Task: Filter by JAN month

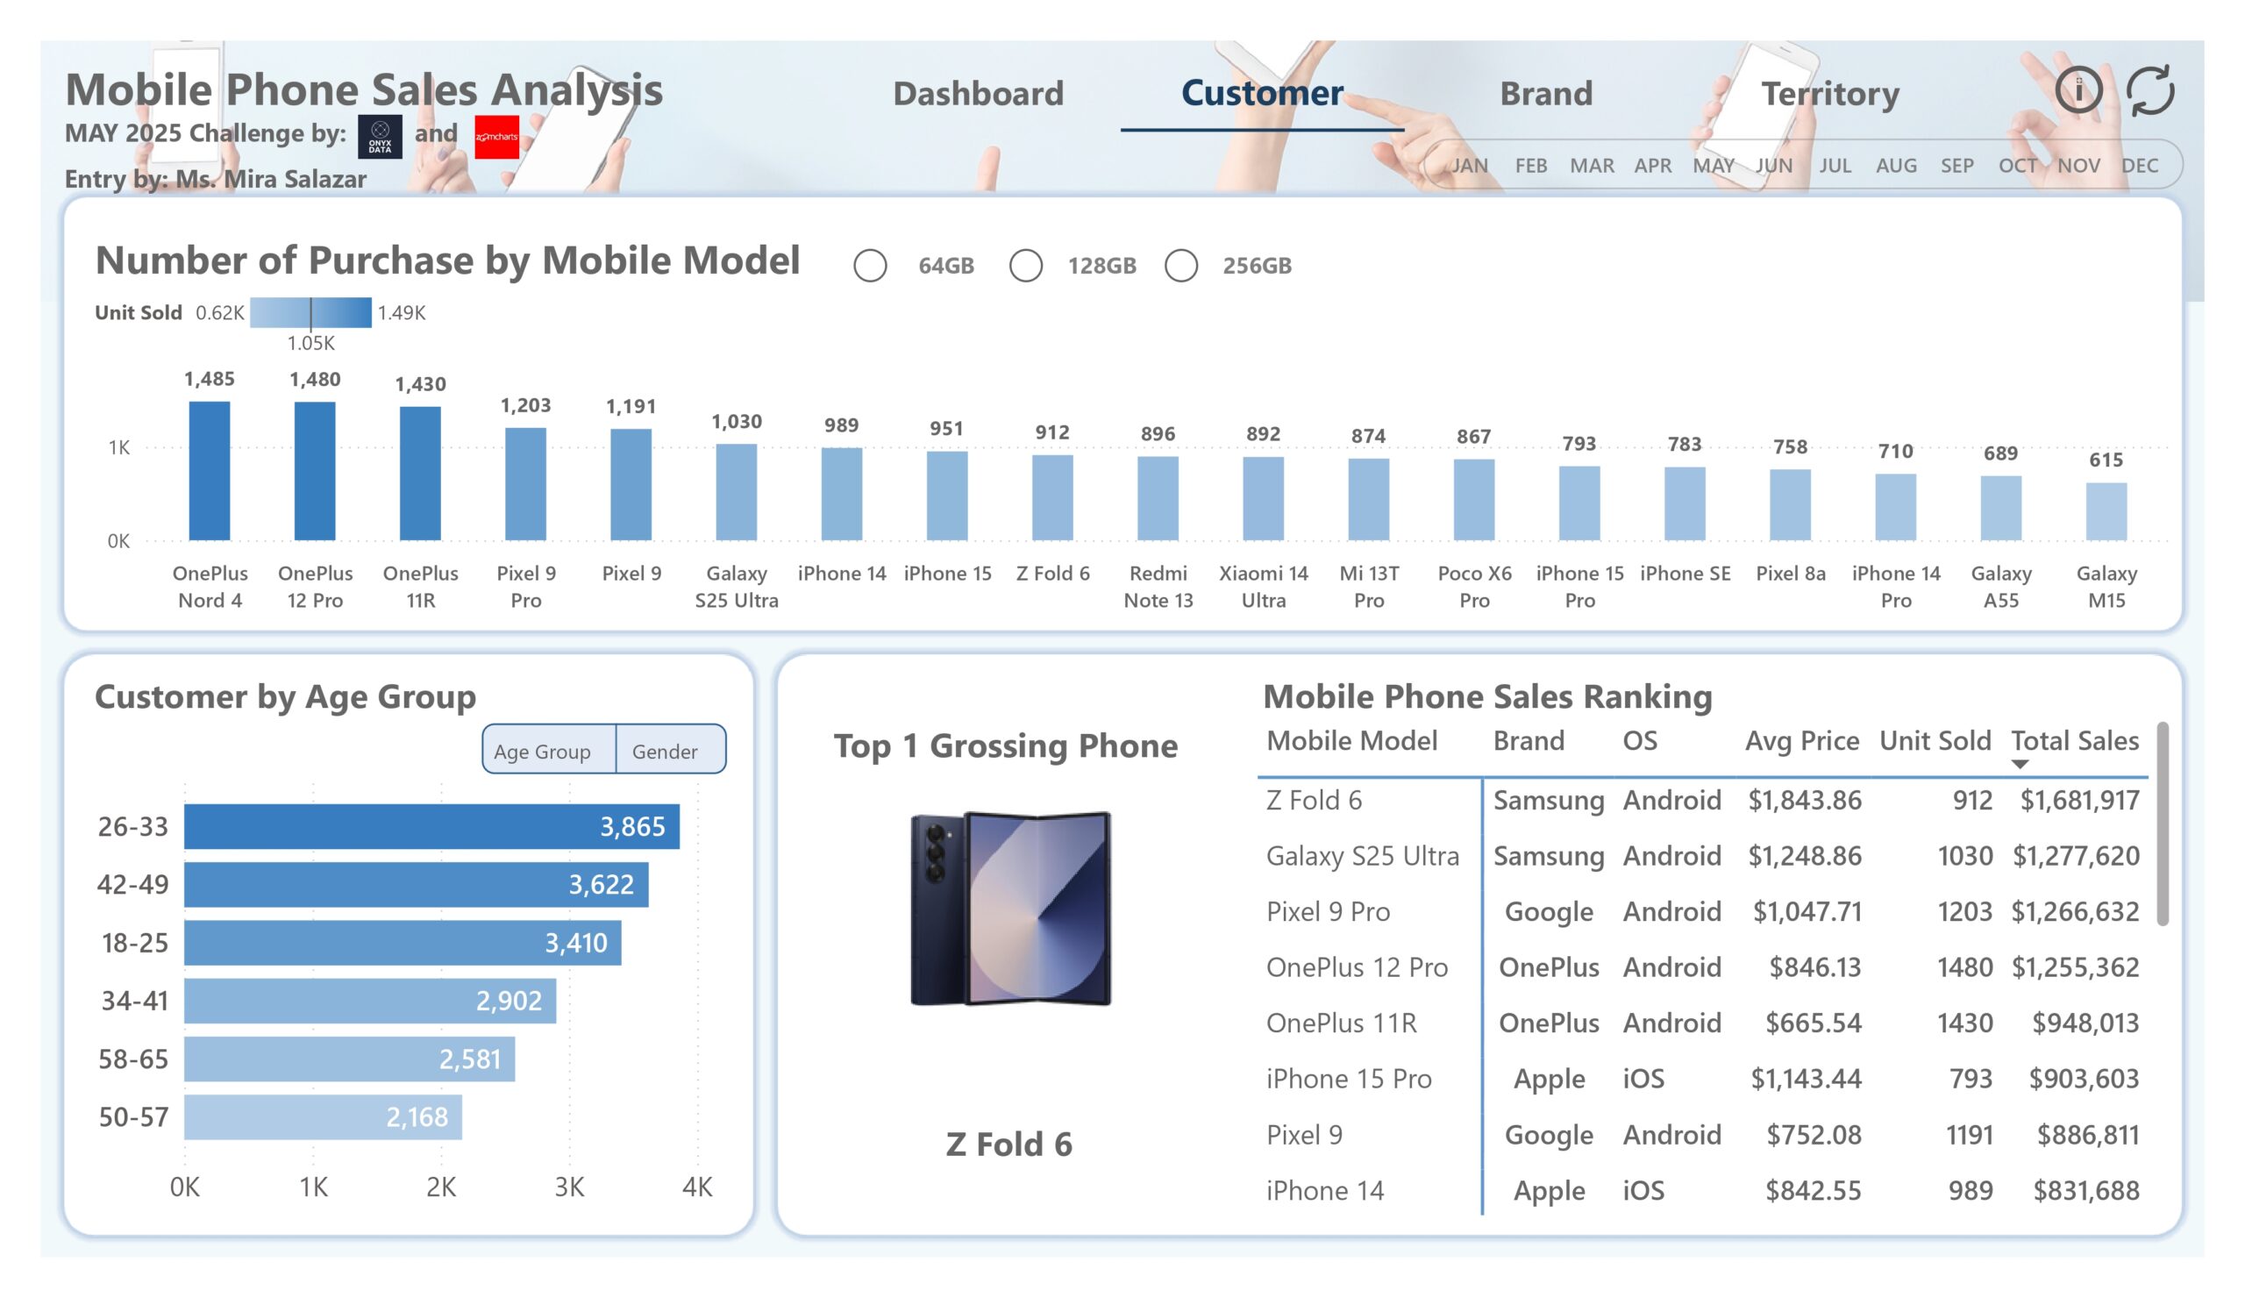Action: click(1470, 166)
